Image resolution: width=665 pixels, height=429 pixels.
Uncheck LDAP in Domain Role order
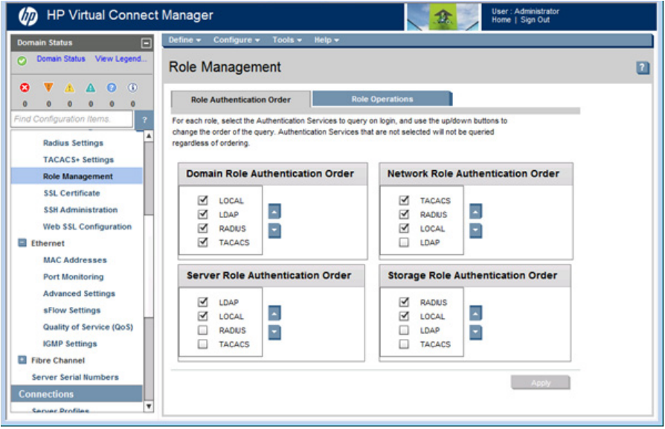click(x=203, y=214)
